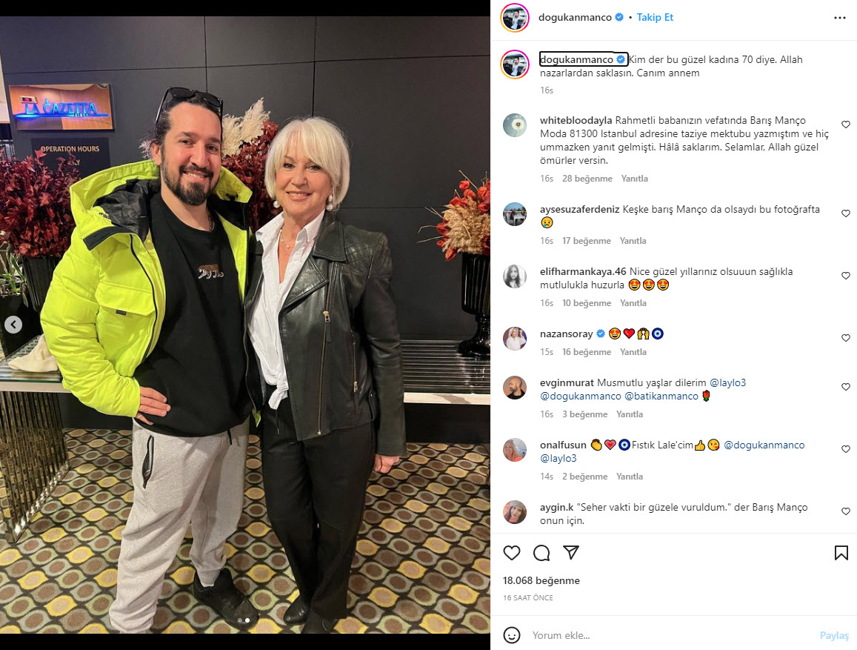Like the post with heart icon
The height and width of the screenshot is (650, 857).
(512, 553)
